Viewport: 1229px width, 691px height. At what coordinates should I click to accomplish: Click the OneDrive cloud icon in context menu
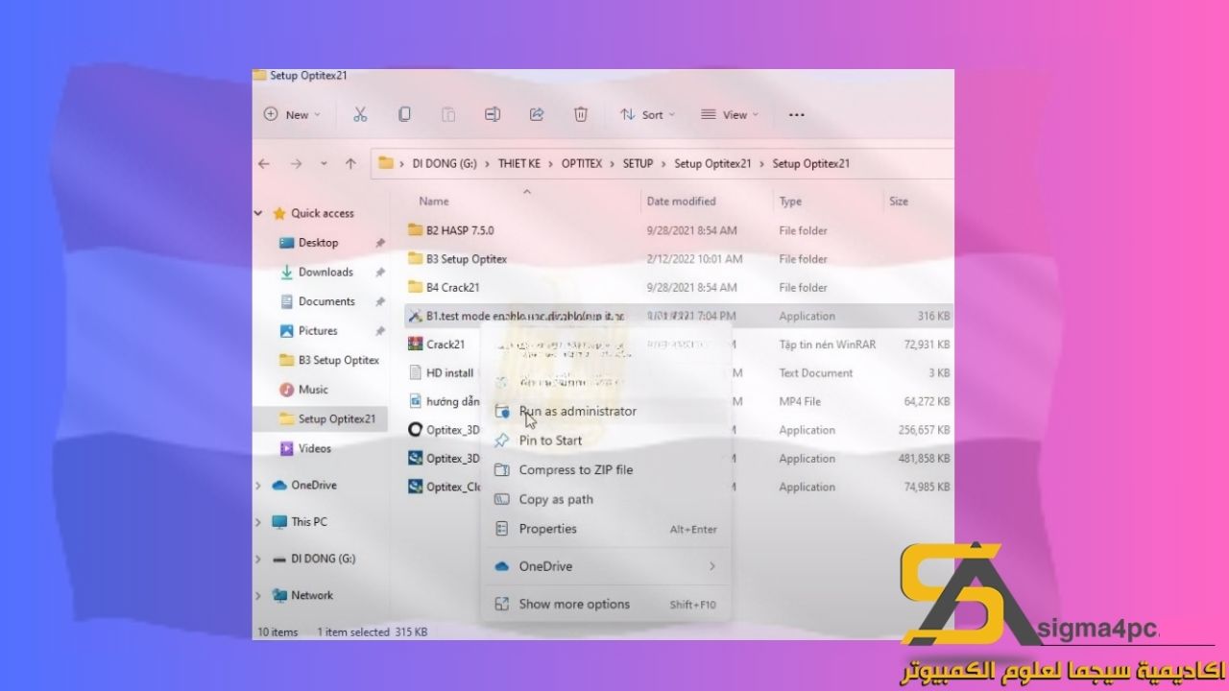click(501, 566)
